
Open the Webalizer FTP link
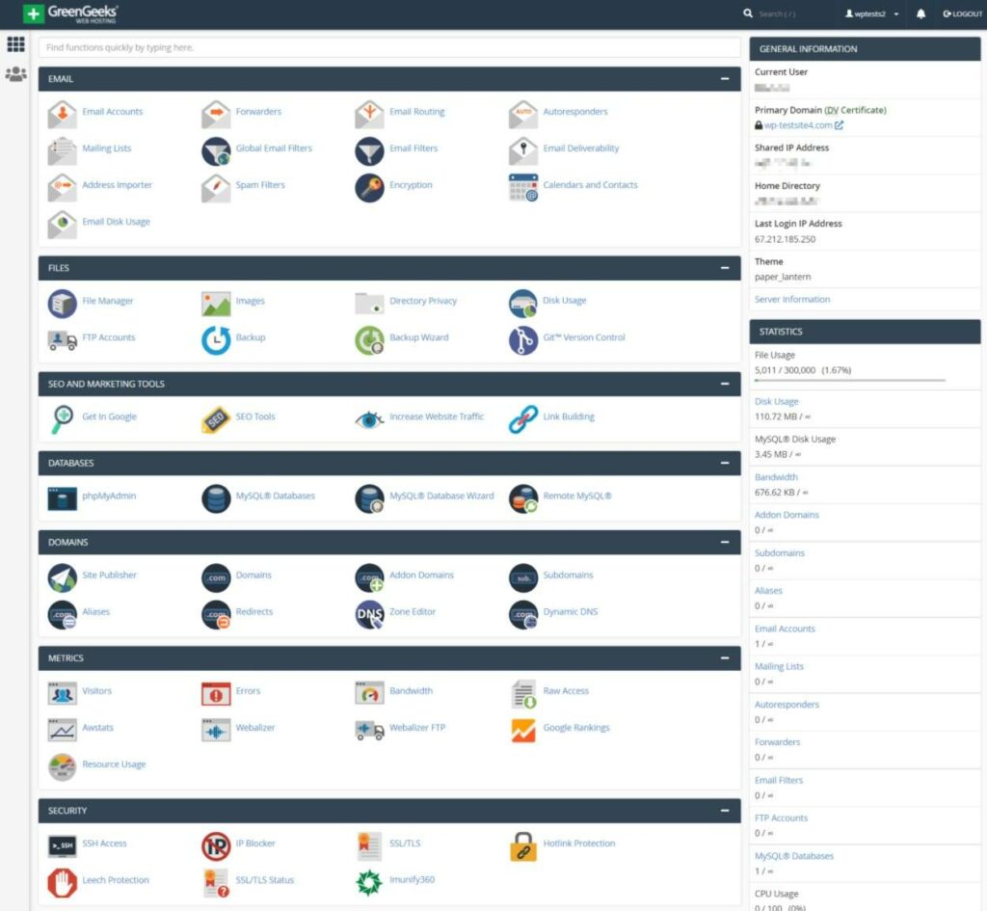point(417,727)
